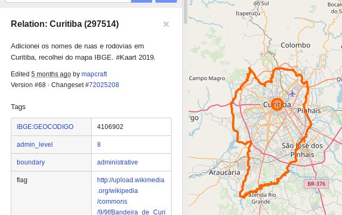
Task: Close the Relation: Curitiba panel
Action: coord(166,24)
